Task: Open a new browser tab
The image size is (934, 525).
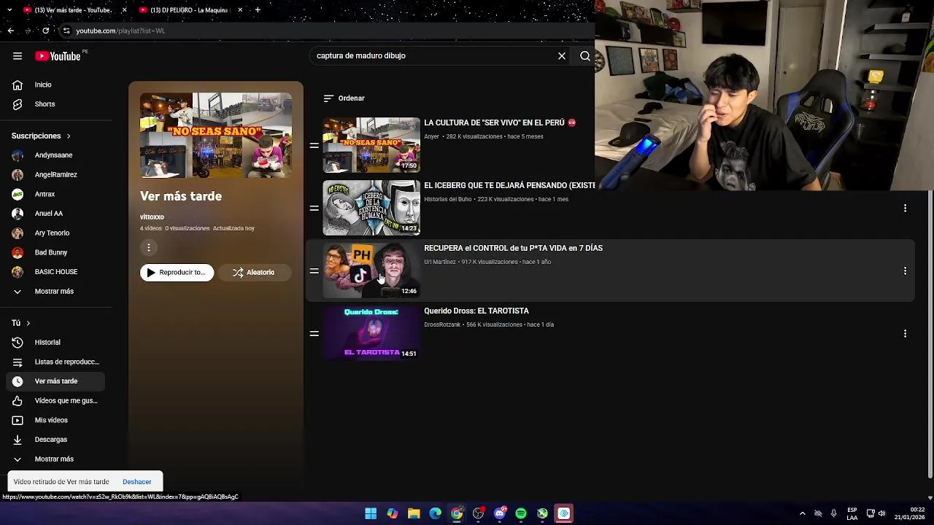Action: point(258,10)
